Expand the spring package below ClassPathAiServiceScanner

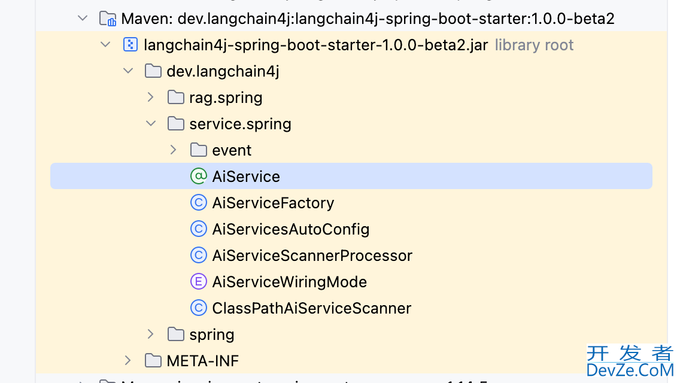150,335
